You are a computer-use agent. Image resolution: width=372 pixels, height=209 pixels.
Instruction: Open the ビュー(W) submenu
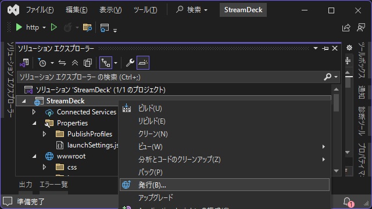tap(224, 147)
